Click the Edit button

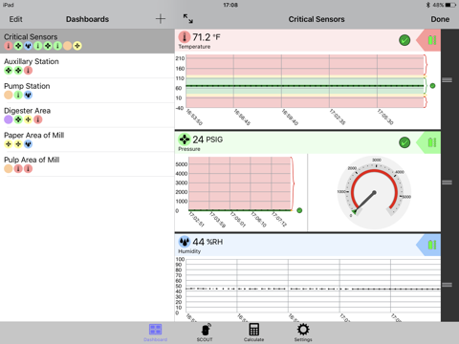coord(15,19)
